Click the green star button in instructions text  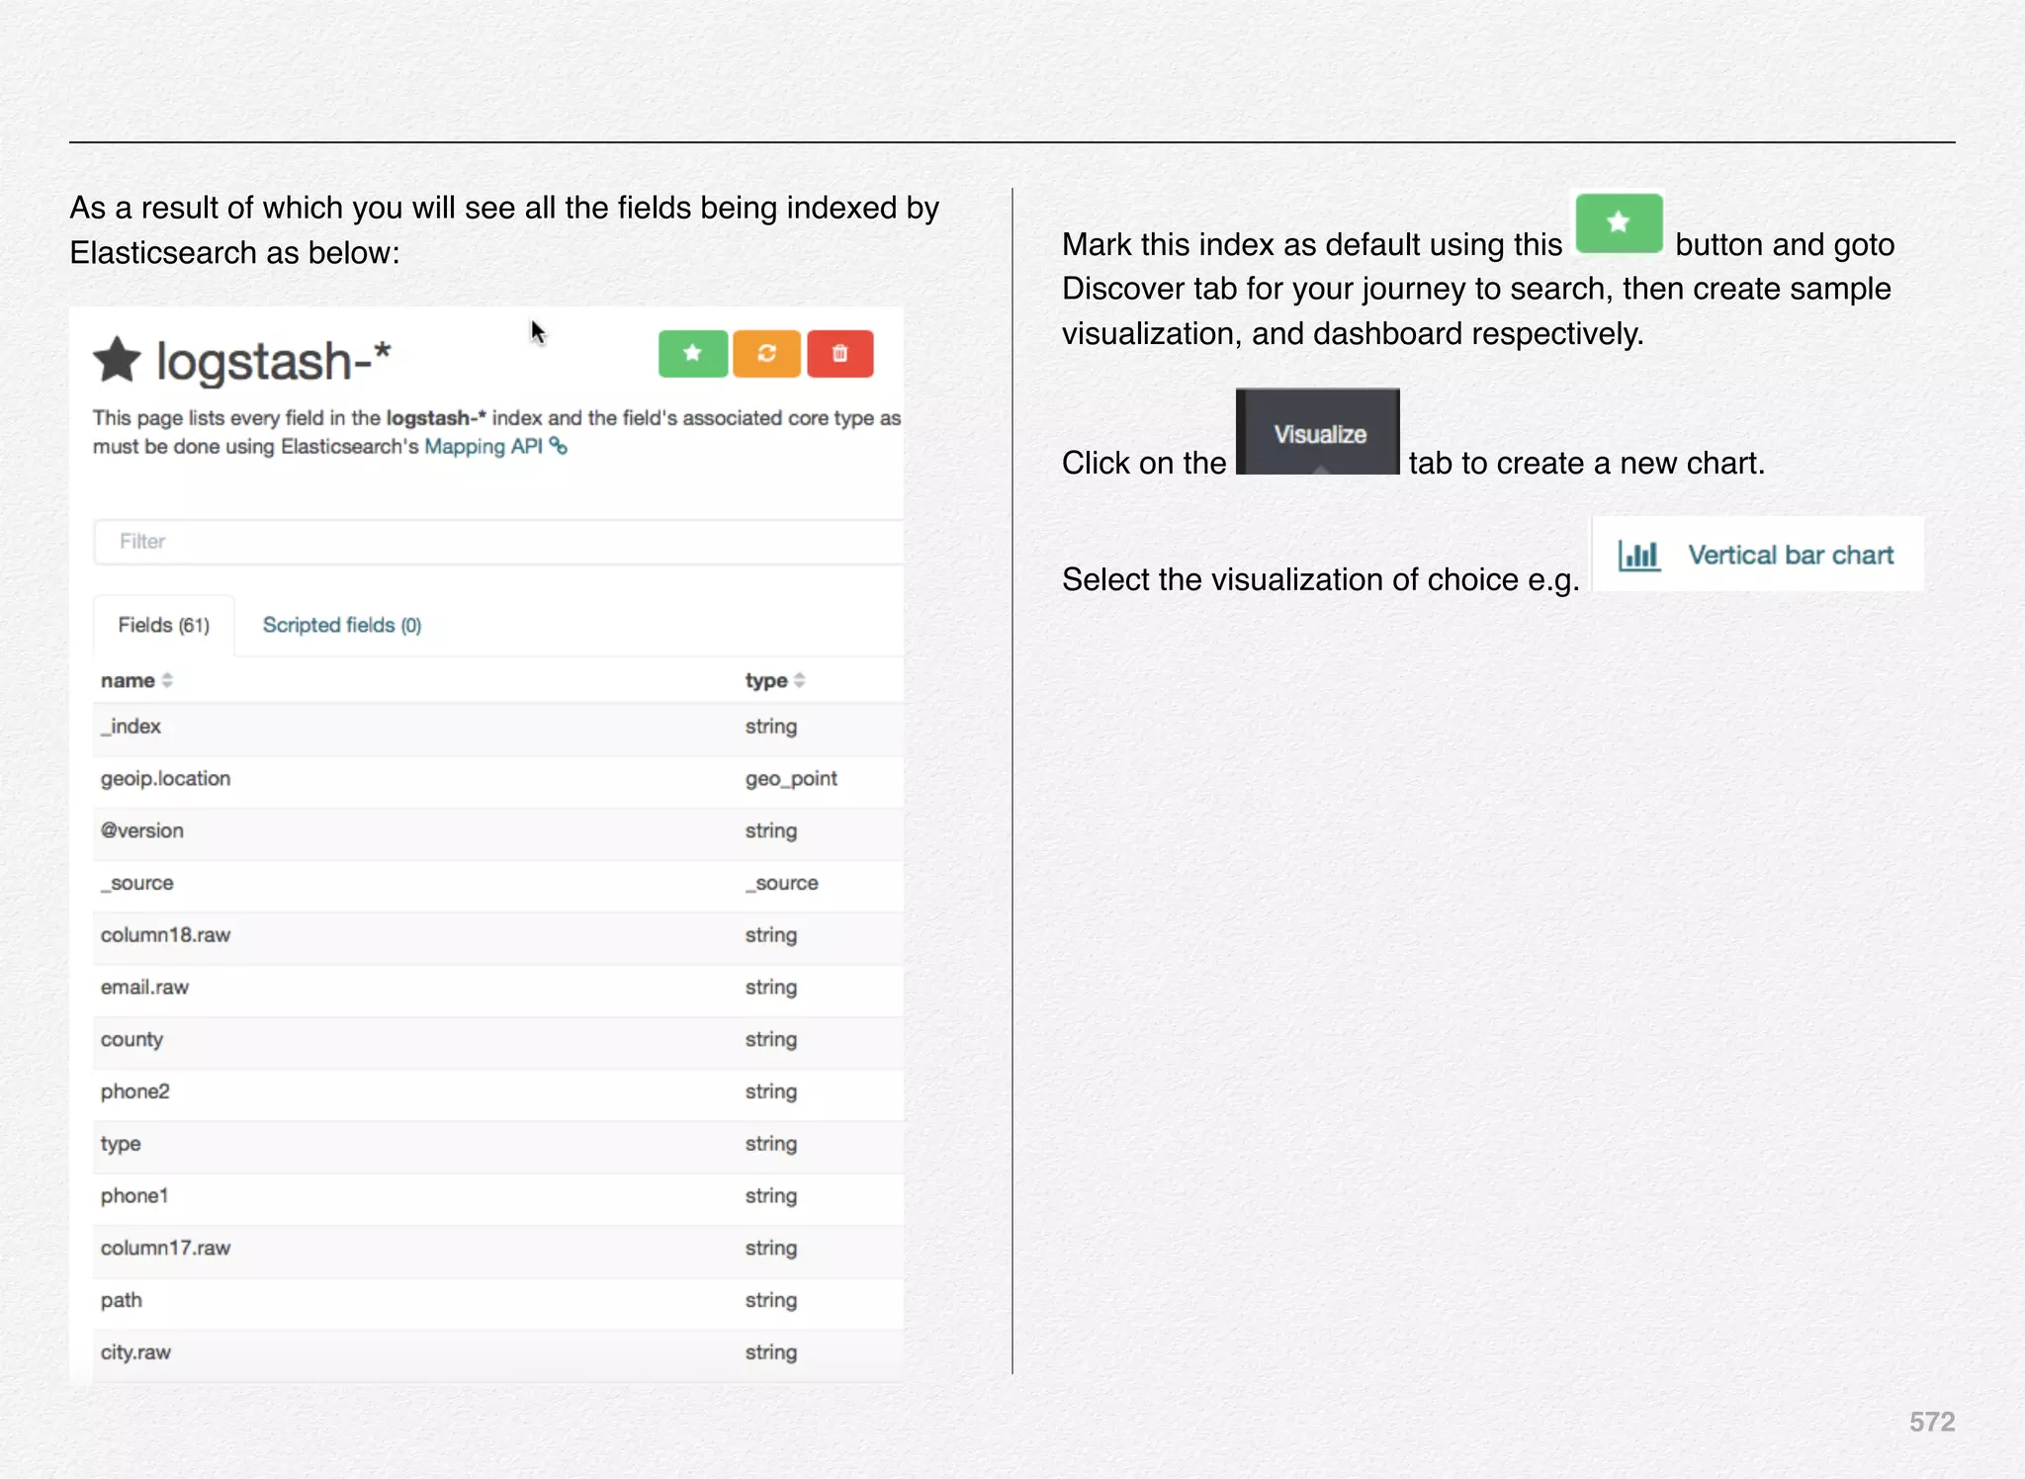1619,223
